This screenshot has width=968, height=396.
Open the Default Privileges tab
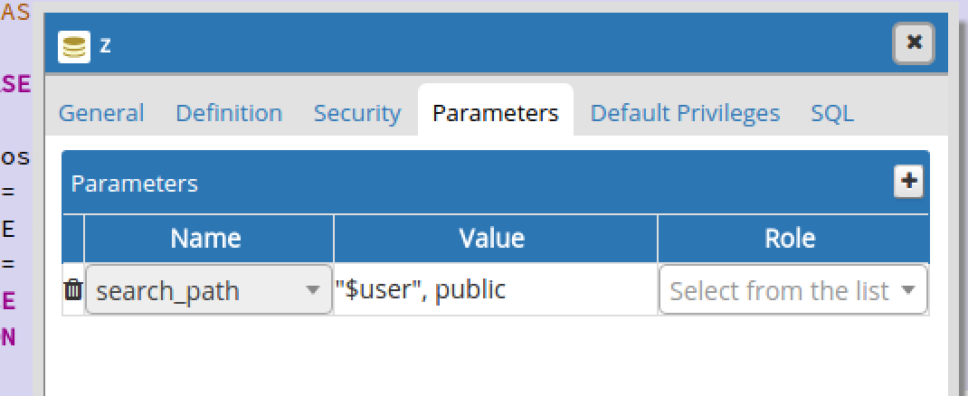tap(685, 113)
